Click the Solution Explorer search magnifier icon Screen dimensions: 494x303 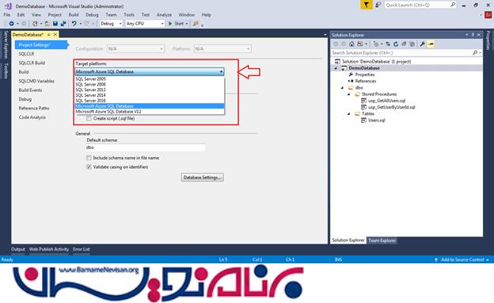(475, 52)
